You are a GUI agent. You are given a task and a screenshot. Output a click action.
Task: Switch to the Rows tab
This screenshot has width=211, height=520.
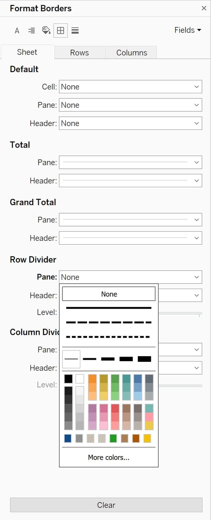79,52
